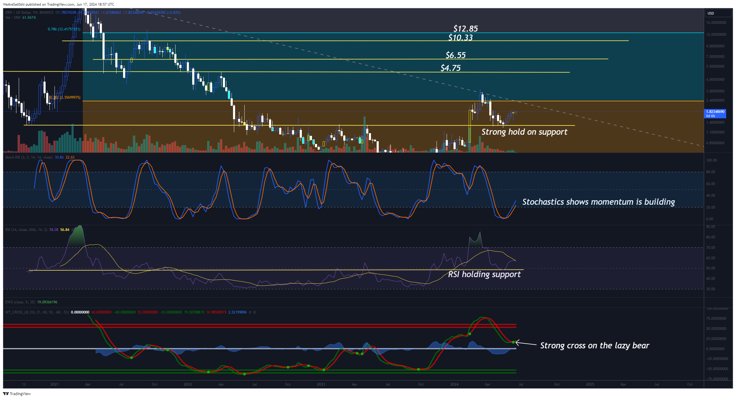The image size is (736, 399).
Task: Click the Stoch RSI value 30.86
Action: click(x=59, y=157)
